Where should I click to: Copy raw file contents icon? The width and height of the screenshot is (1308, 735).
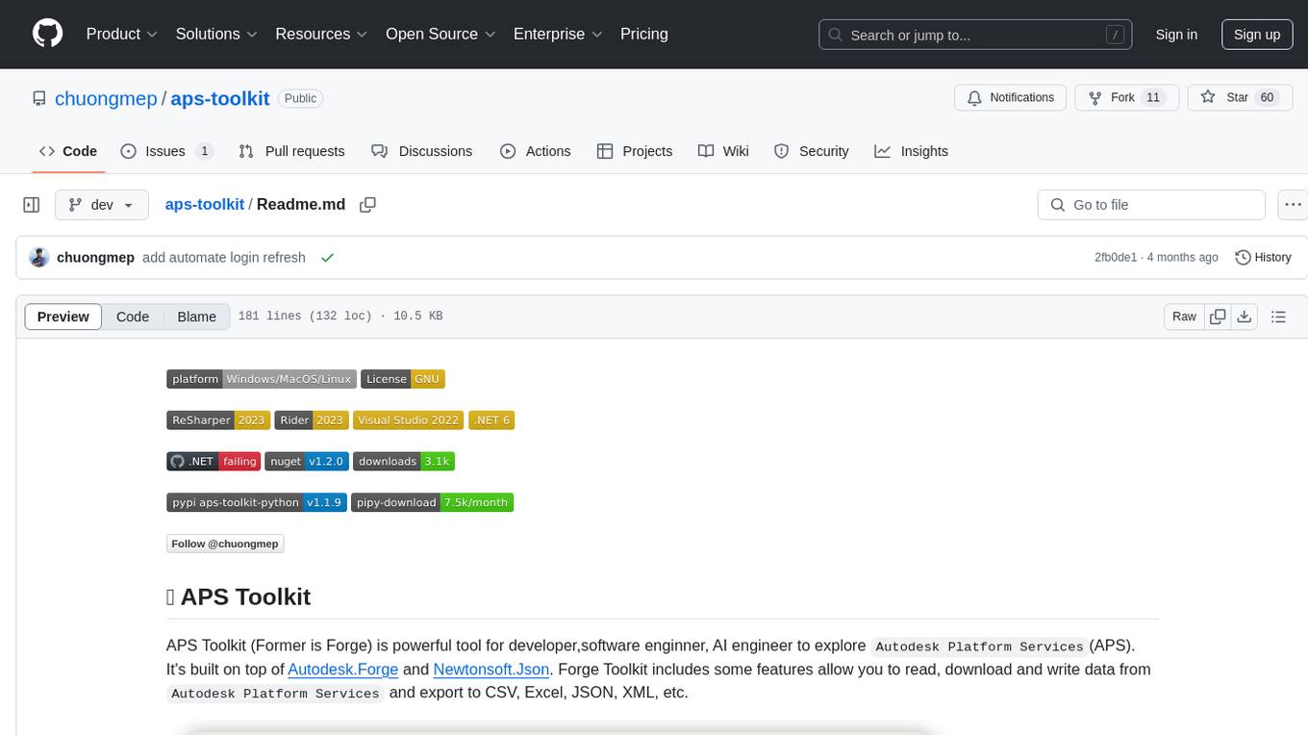(x=1218, y=317)
